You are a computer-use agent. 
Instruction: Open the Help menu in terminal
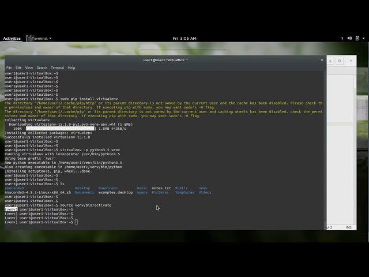71,68
